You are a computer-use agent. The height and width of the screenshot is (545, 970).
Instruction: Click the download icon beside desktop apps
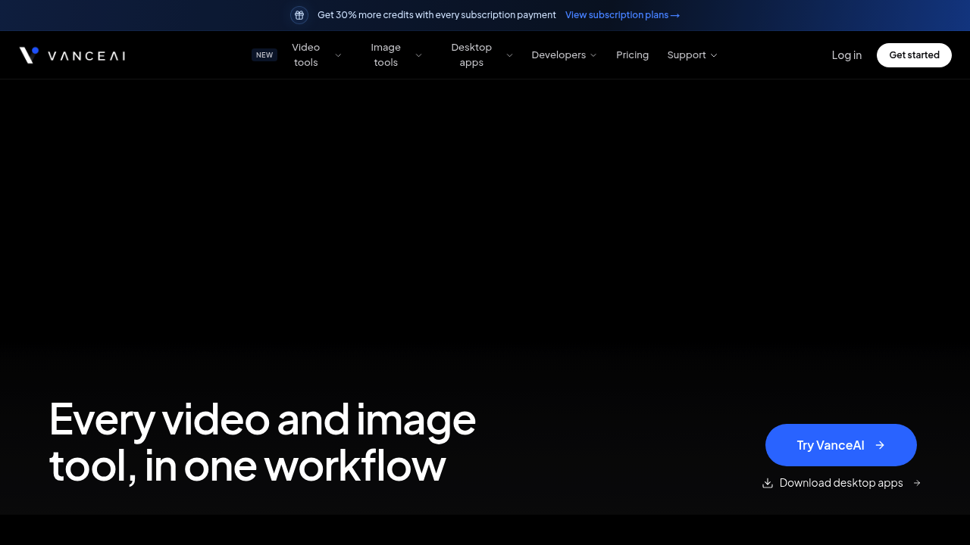pyautogui.click(x=768, y=483)
